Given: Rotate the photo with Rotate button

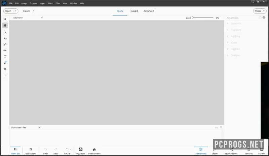Looking at the screenshot, I should coord(67,151).
